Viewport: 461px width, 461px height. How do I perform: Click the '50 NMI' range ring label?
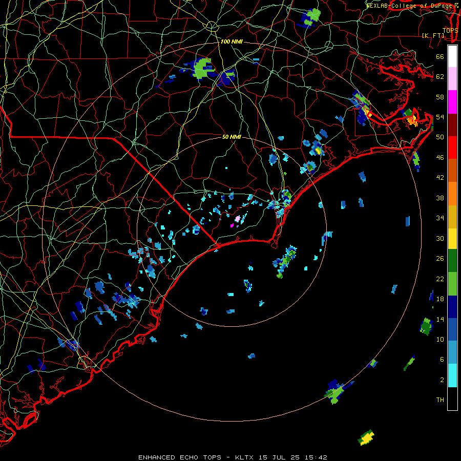[232, 137]
